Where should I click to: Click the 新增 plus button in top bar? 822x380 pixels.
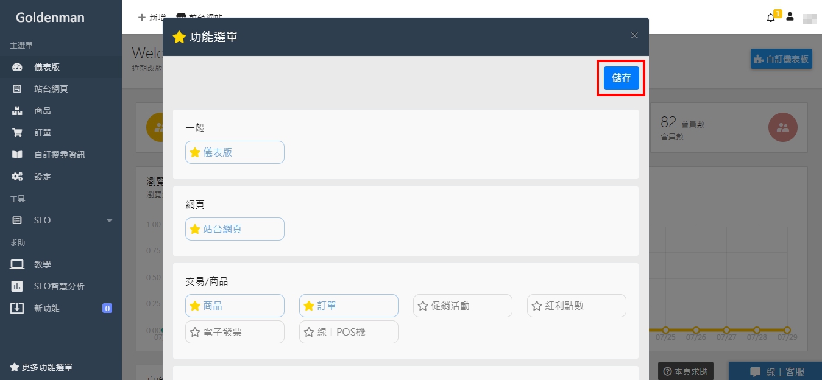point(152,17)
